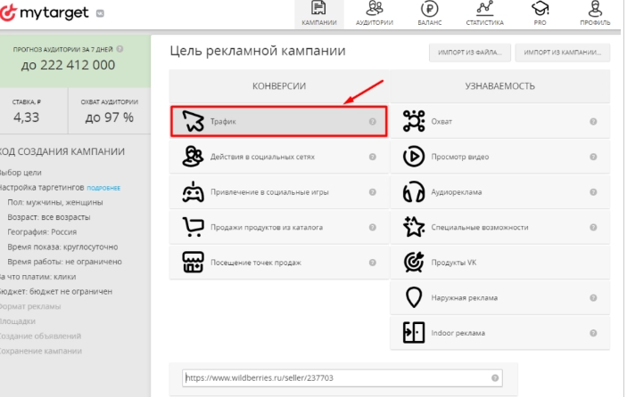The width and height of the screenshot is (627, 397).
Task: Open the Статистика chart icon
Action: [484, 13]
